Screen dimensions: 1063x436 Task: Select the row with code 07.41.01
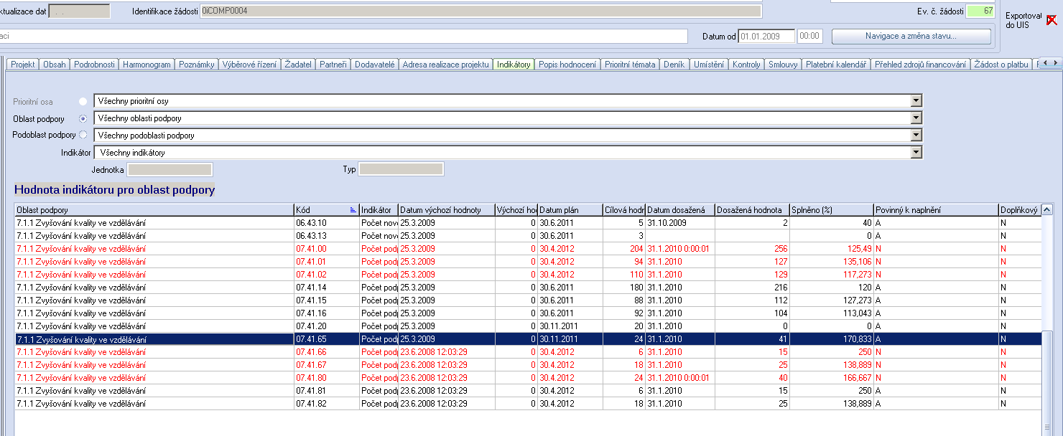528,262
